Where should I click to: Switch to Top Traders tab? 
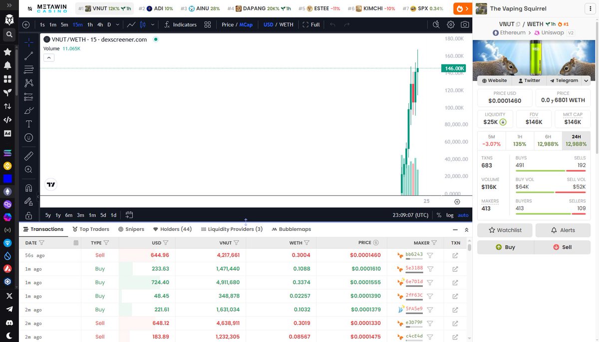coord(91,229)
